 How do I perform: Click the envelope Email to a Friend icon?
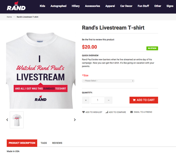tap(131, 112)
